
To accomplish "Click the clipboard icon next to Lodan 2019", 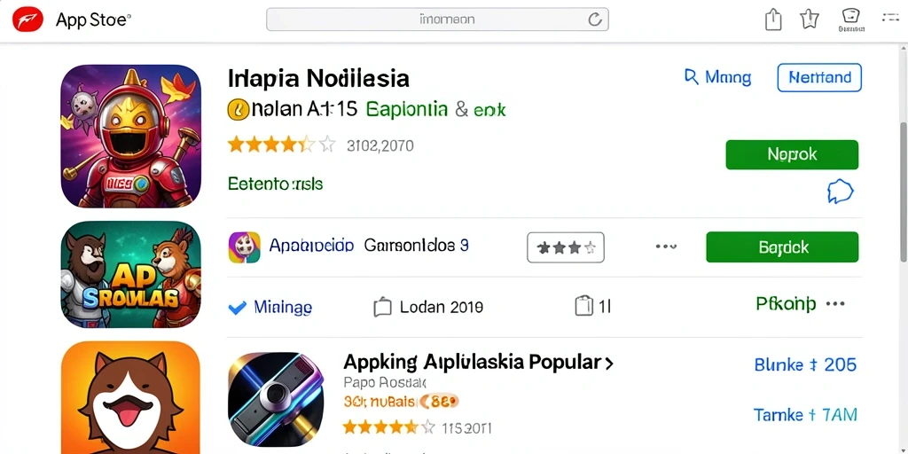I will (382, 306).
